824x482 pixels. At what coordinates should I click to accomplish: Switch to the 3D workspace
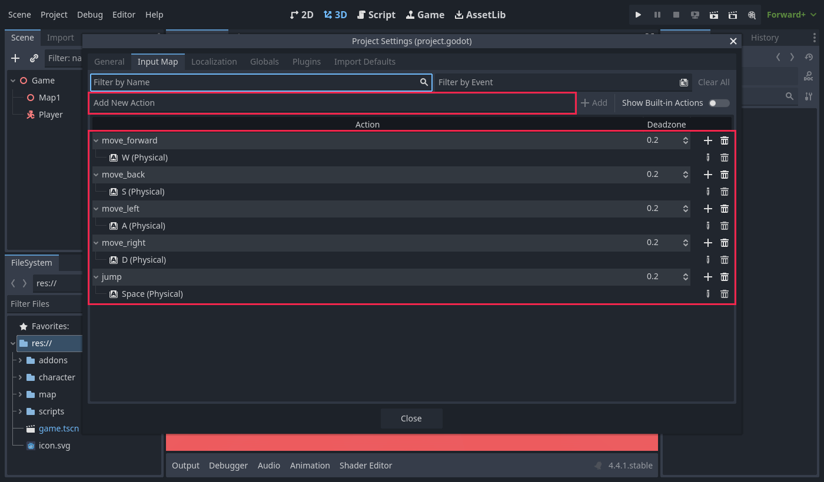[x=335, y=15]
